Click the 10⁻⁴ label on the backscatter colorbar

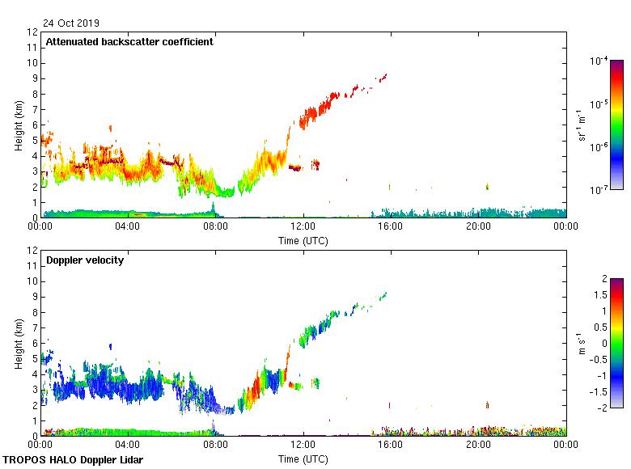(x=599, y=61)
